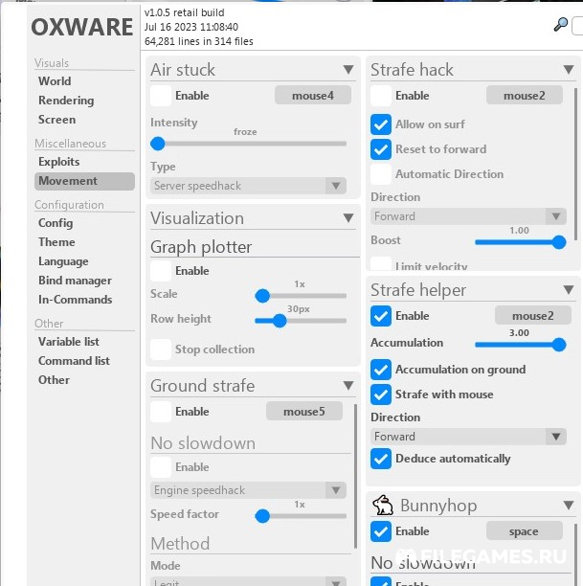Adjust the Row height slider
This screenshot has width=583, height=586.
(x=301, y=321)
